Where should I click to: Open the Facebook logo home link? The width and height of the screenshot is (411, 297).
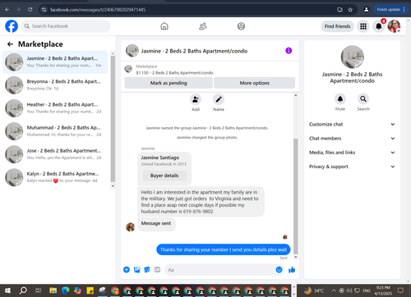12,26
